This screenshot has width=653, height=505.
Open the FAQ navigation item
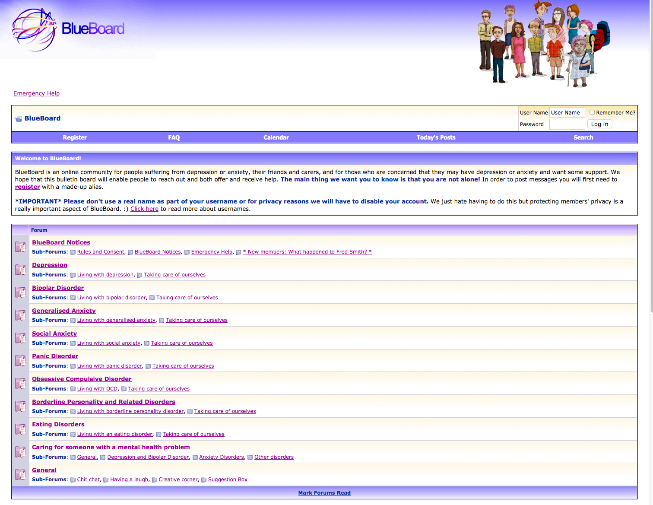point(174,137)
